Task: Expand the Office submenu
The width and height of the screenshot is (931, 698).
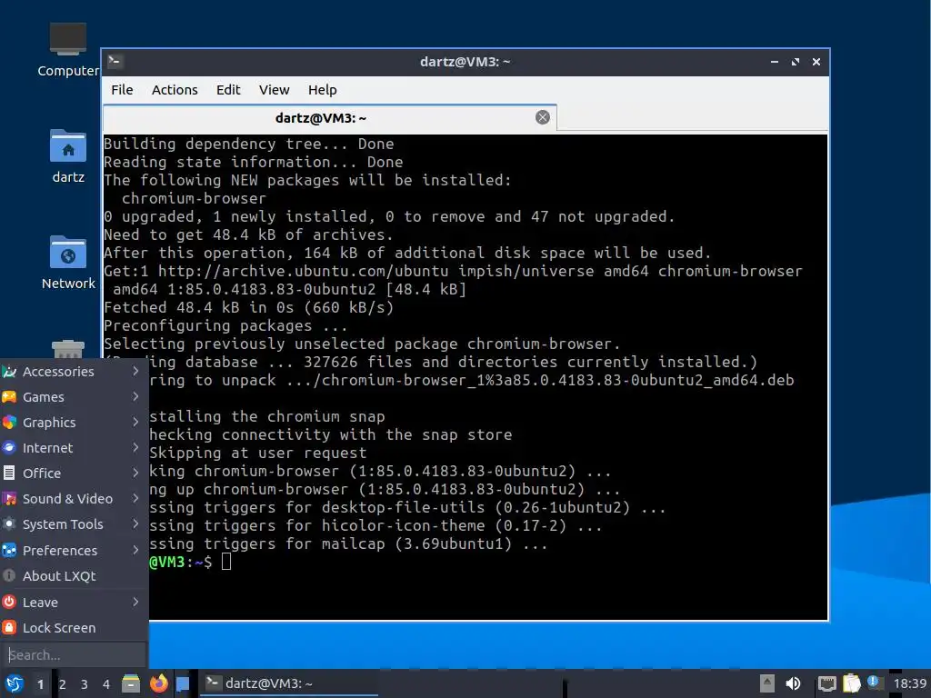Action: [74, 474]
